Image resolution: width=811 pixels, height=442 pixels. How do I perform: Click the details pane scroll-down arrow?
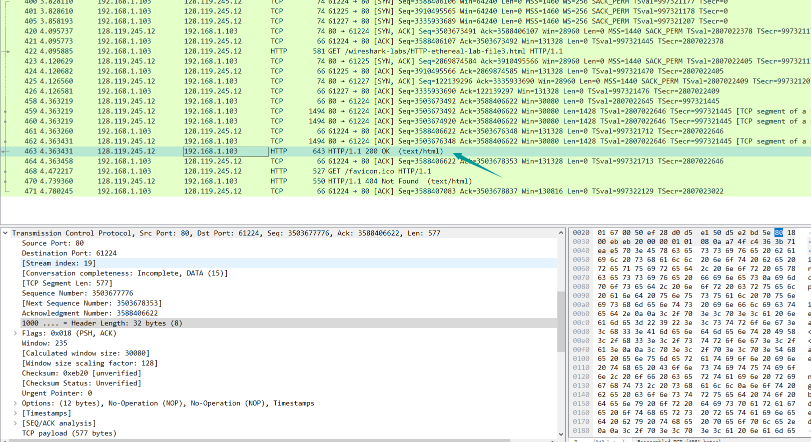pos(561,434)
